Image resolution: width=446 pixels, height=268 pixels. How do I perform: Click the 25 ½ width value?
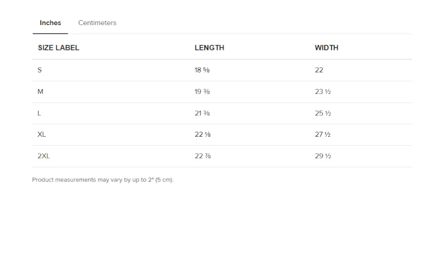(x=322, y=113)
